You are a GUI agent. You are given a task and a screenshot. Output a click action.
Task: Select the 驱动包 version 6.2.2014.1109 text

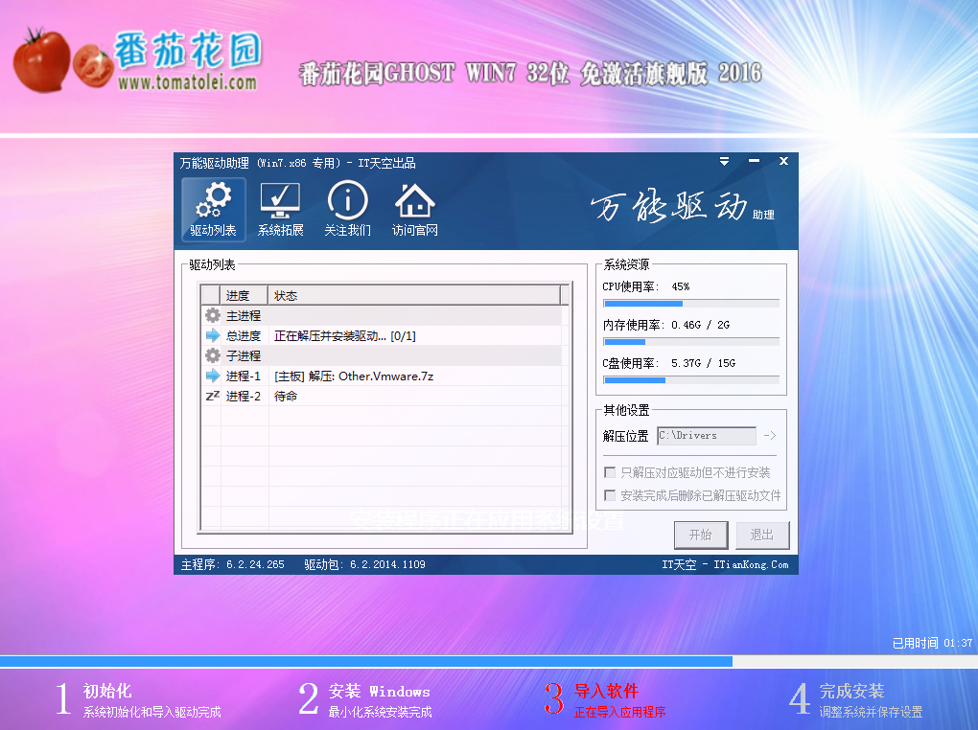point(365,565)
